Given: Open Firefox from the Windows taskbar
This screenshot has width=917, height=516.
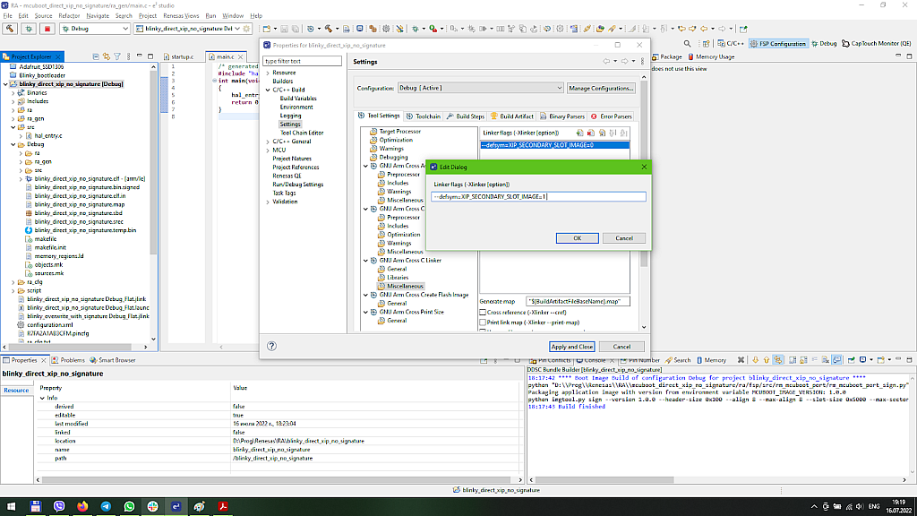Looking at the screenshot, I should click(x=83, y=506).
